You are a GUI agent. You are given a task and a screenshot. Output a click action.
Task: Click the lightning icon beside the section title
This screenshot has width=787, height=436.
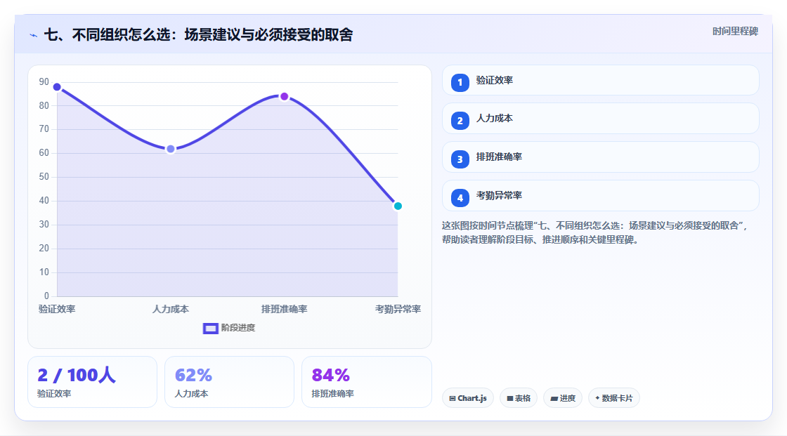(x=34, y=35)
